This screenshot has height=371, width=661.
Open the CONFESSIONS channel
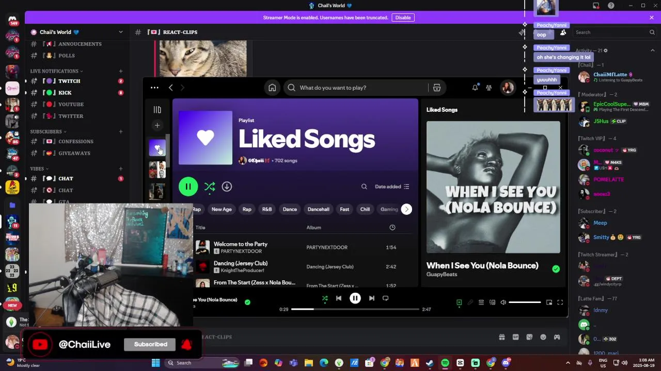(76, 141)
